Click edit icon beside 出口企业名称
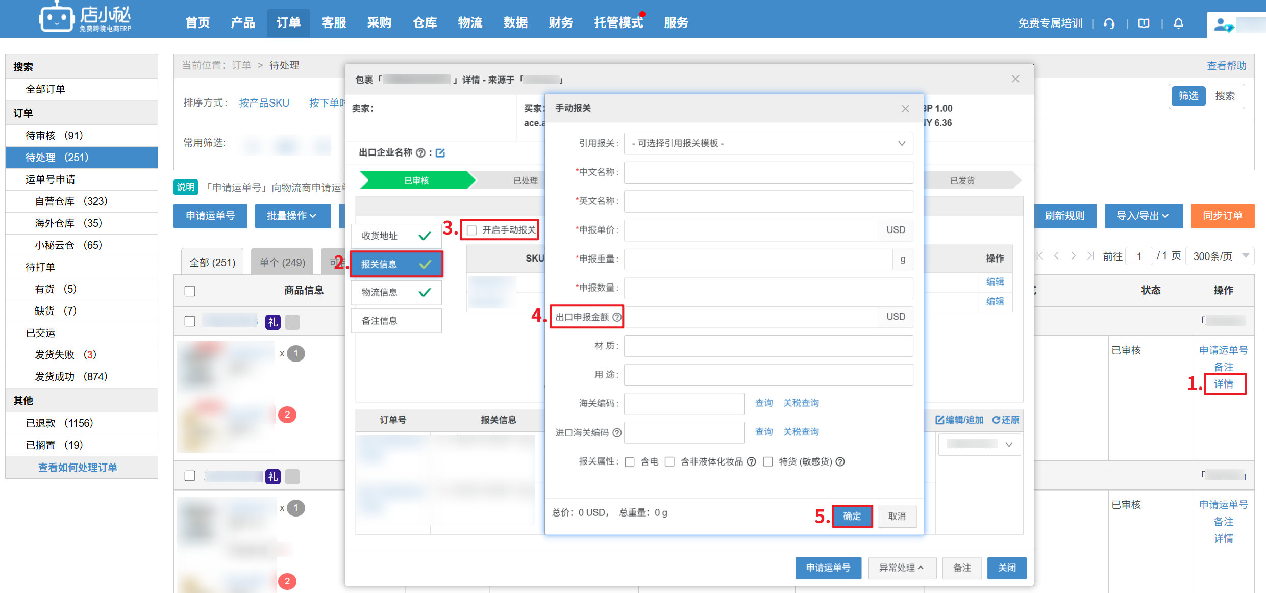Screen dimensions: 1266x593 tap(440, 153)
